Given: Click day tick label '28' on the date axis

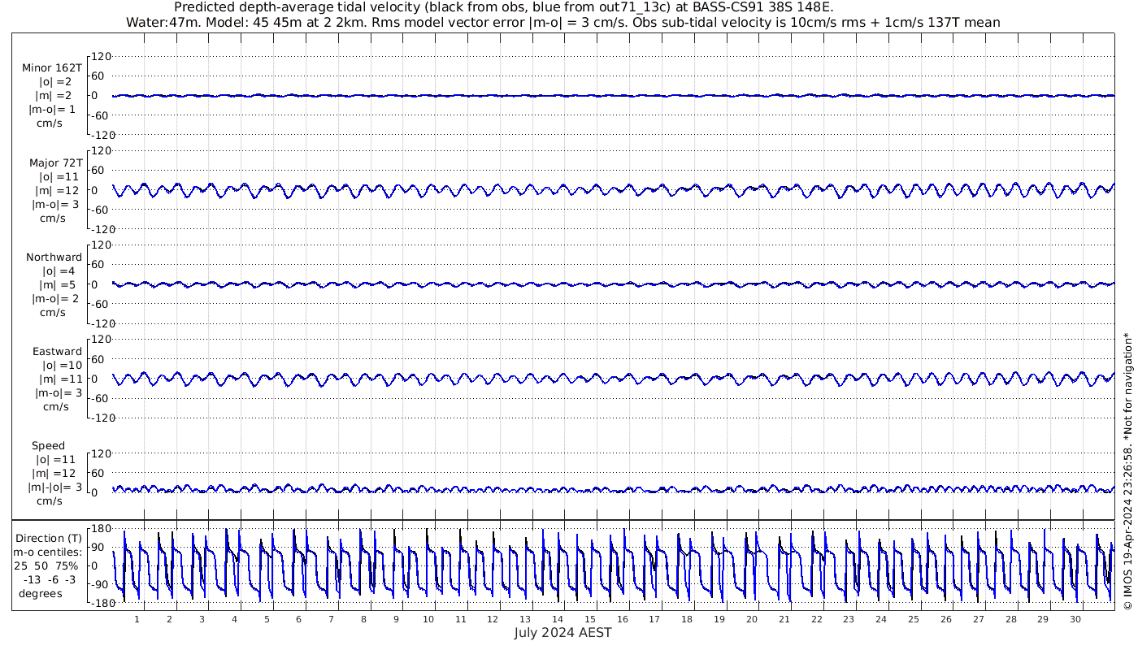Looking at the screenshot, I should pyautogui.click(x=1010, y=619).
